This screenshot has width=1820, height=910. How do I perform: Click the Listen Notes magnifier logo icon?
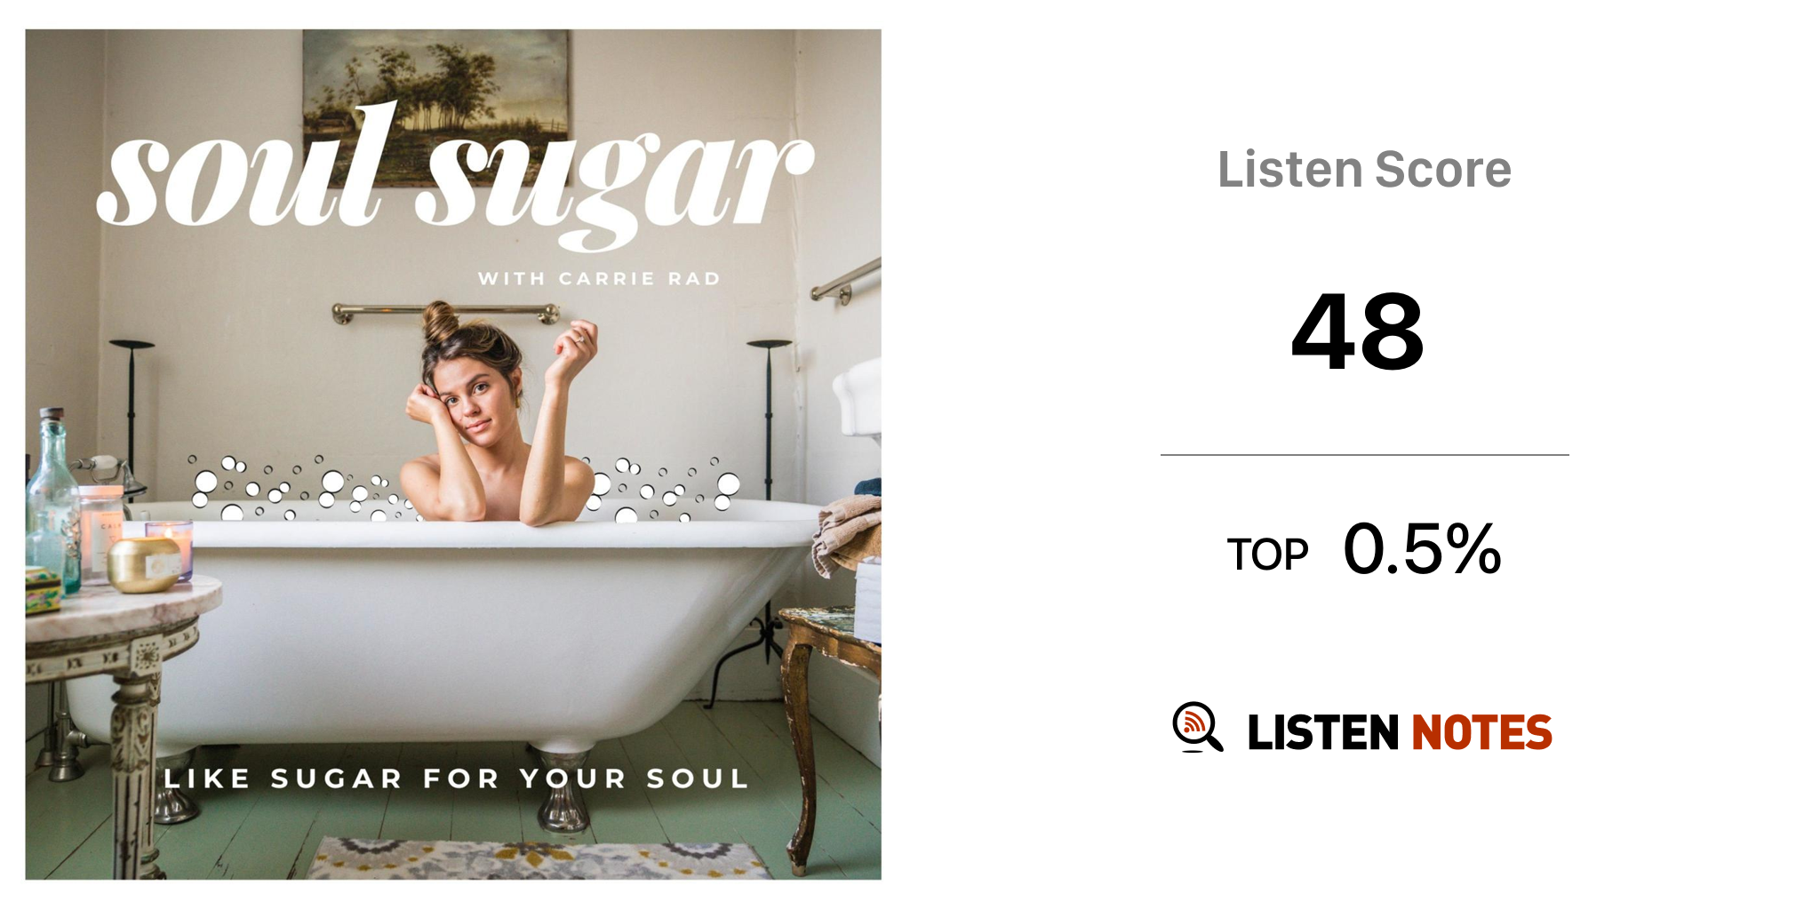tap(1197, 727)
